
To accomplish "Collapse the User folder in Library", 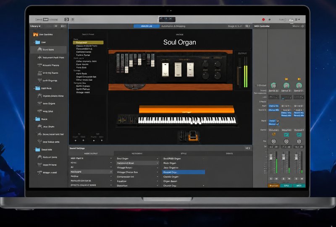I will (34, 42).
